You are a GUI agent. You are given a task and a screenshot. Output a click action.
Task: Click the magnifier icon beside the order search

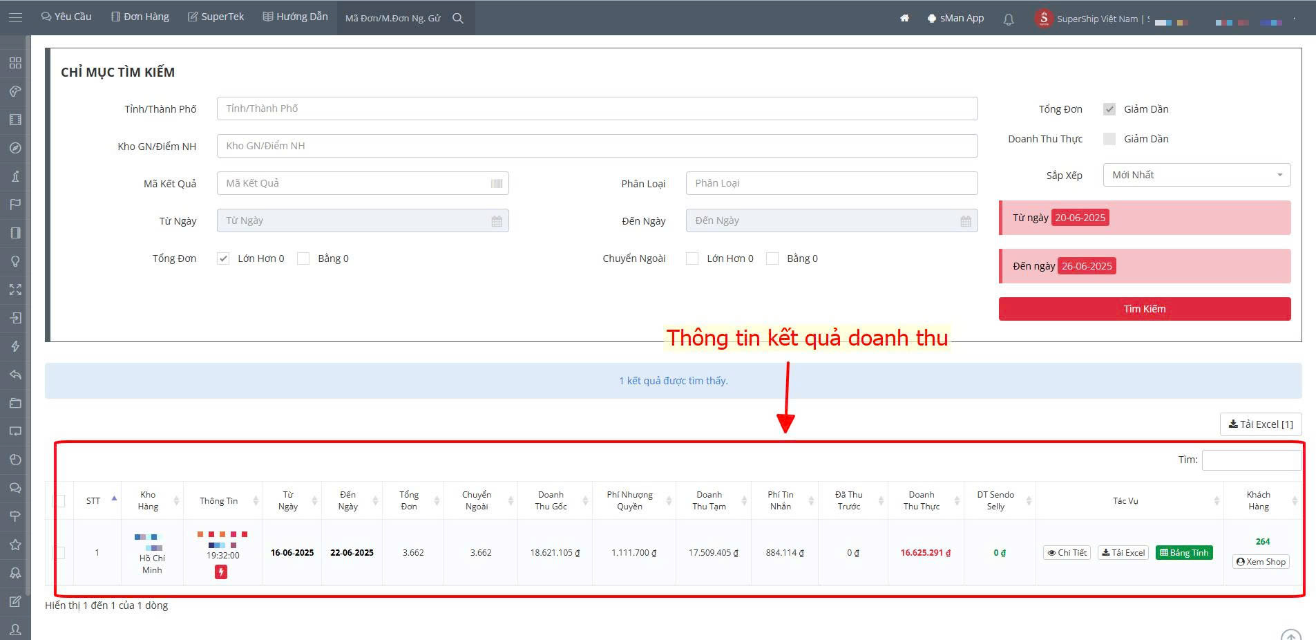[x=458, y=18]
